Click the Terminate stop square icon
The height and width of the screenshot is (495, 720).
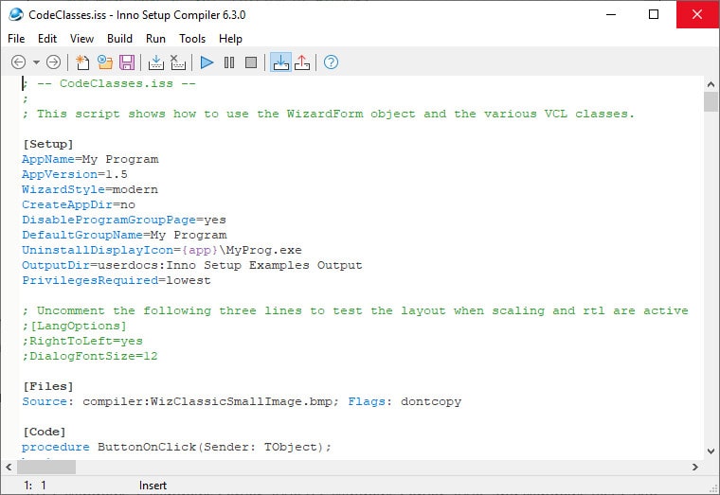[x=251, y=62]
